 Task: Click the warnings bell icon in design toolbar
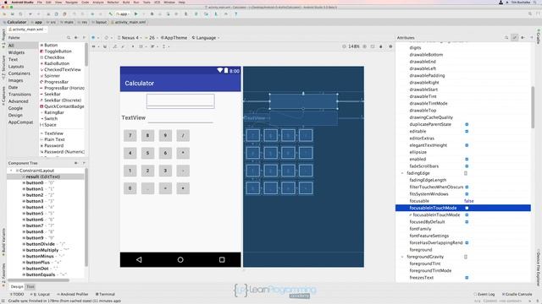381,46
